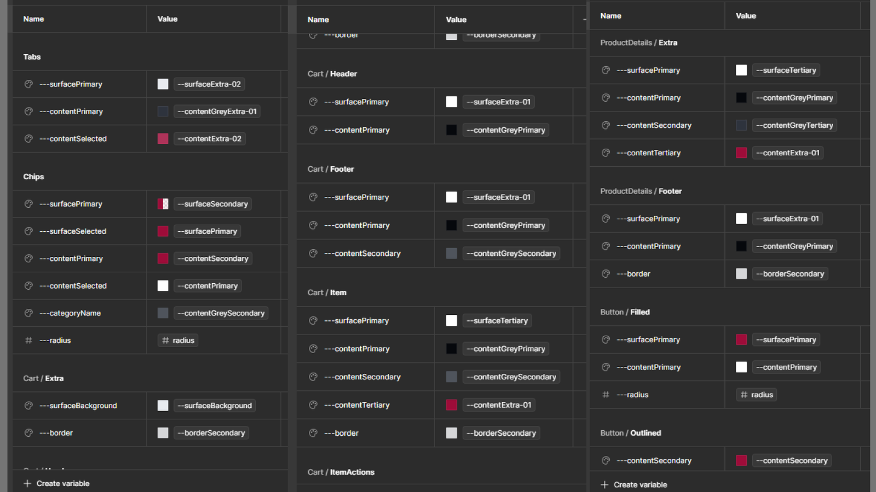
Task: Click the borderSecondary swatch in Cart Extra
Action: 163,433
